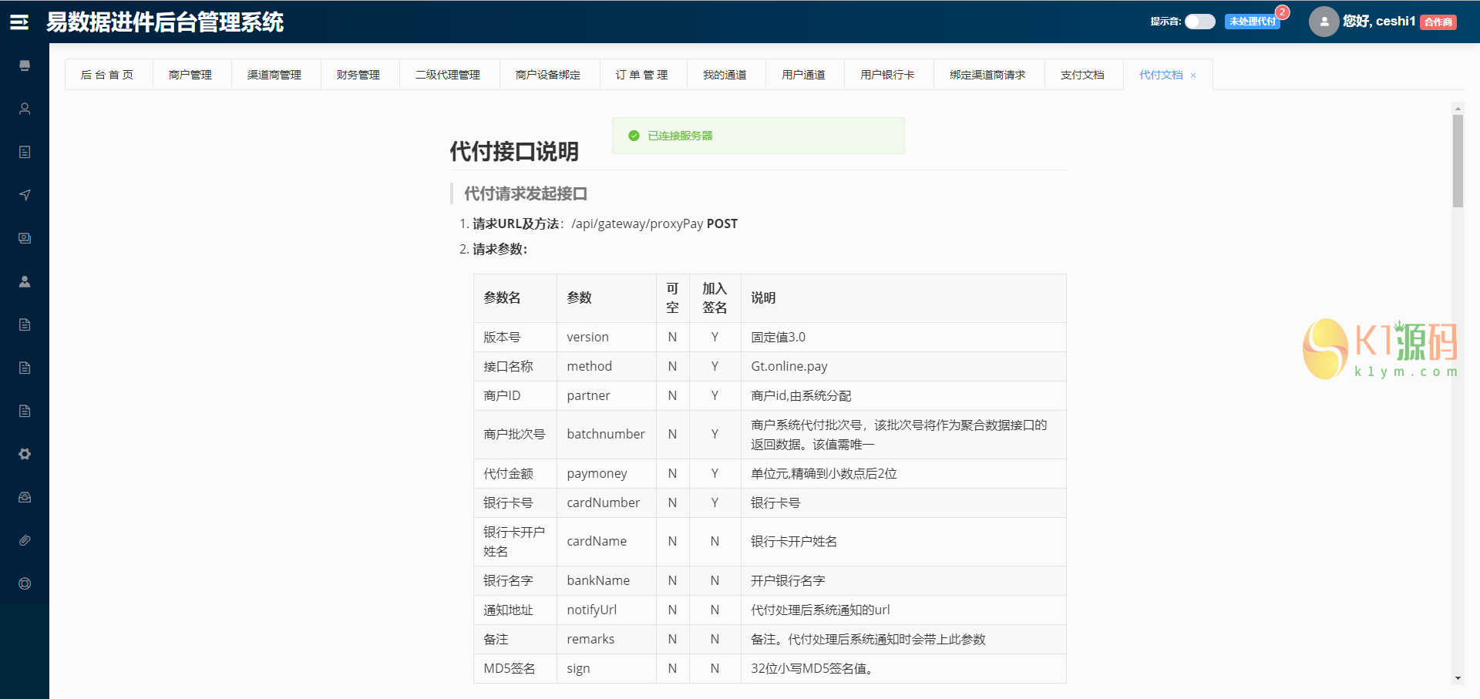Go to the 后台首页 tab
This screenshot has width=1480, height=699.
(x=107, y=75)
